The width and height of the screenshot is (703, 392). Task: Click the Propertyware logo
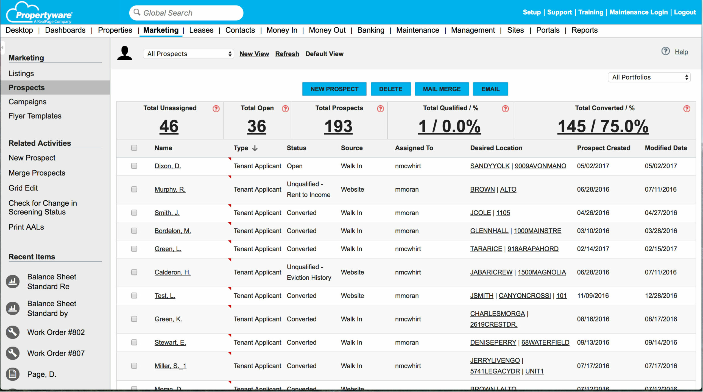[39, 13]
